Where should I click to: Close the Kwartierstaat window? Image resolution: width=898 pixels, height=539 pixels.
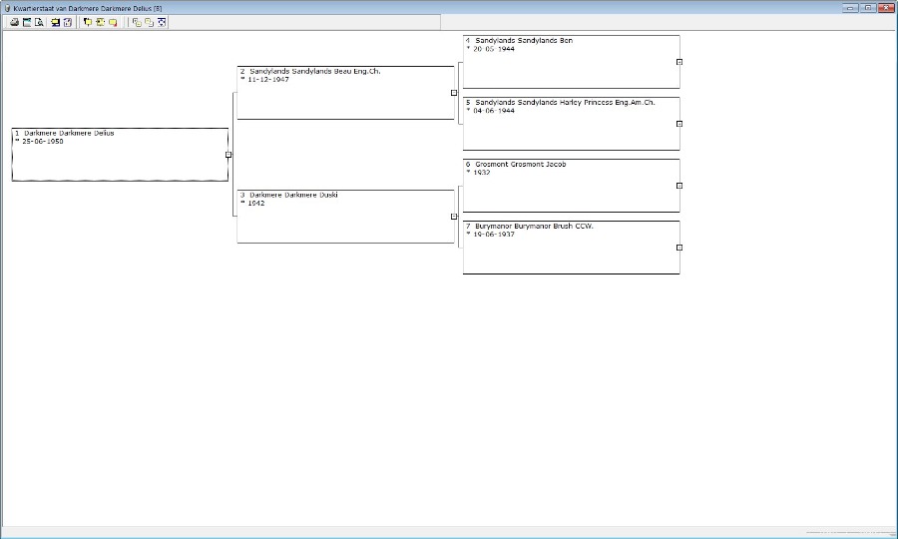pos(886,7)
